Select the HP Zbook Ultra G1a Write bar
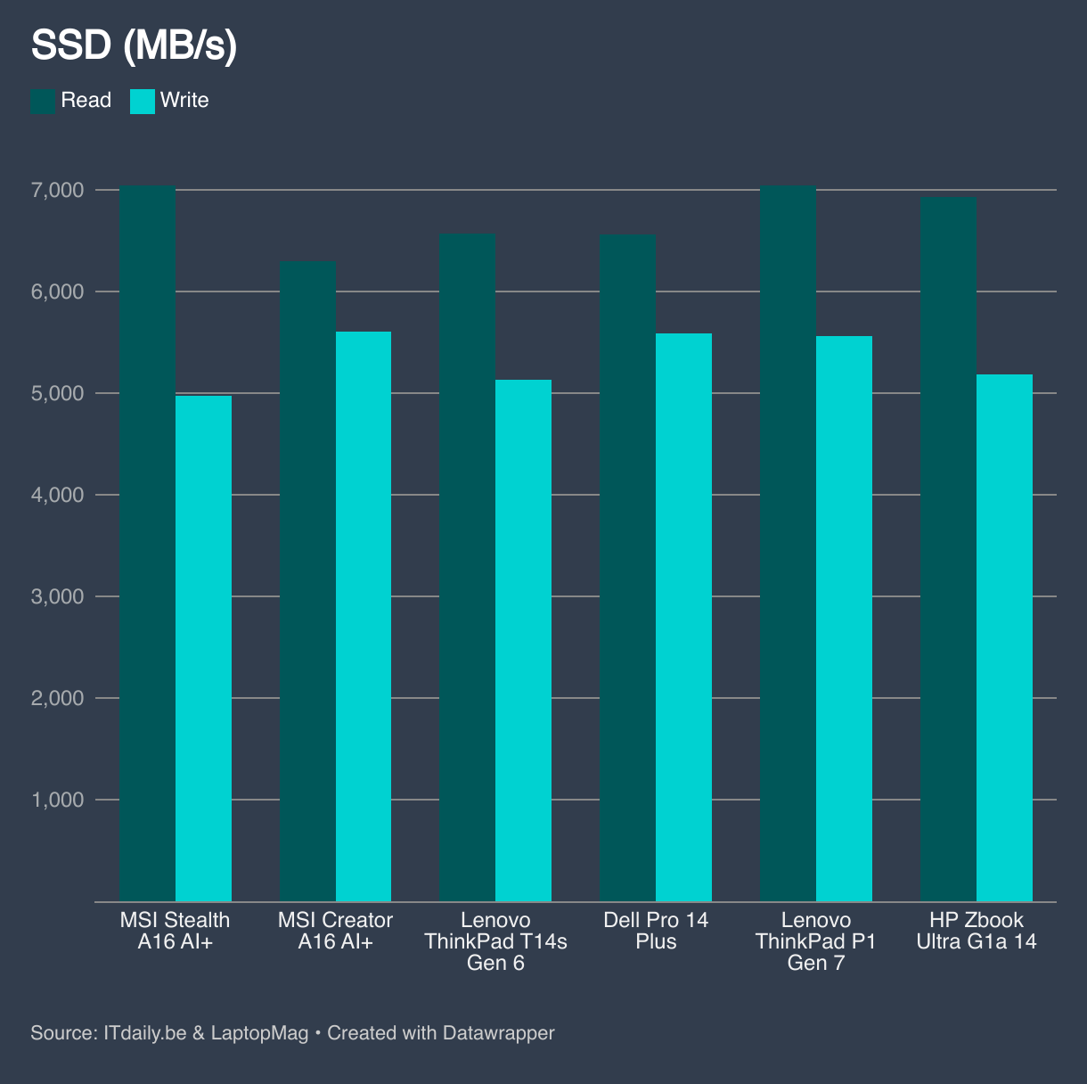This screenshot has height=1084, width=1087. pyautogui.click(x=1004, y=637)
